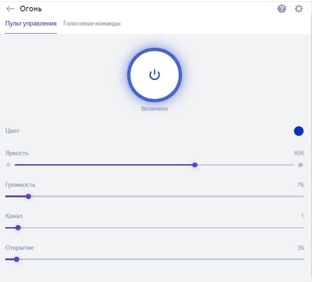Go back using the left arrow
This screenshot has height=282, width=312.
(x=10, y=9)
